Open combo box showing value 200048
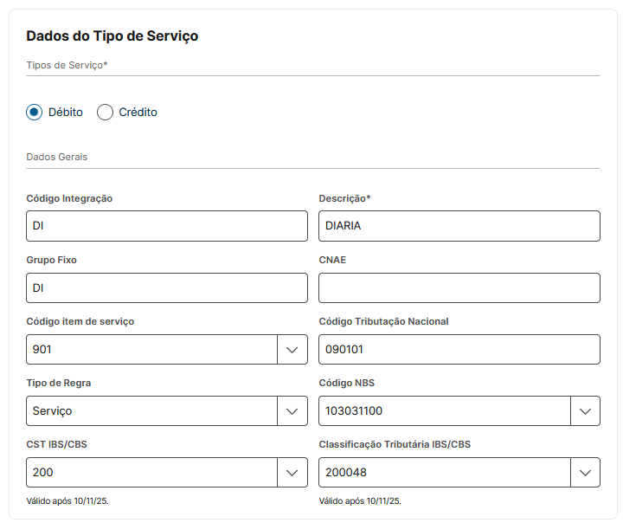 (445, 473)
